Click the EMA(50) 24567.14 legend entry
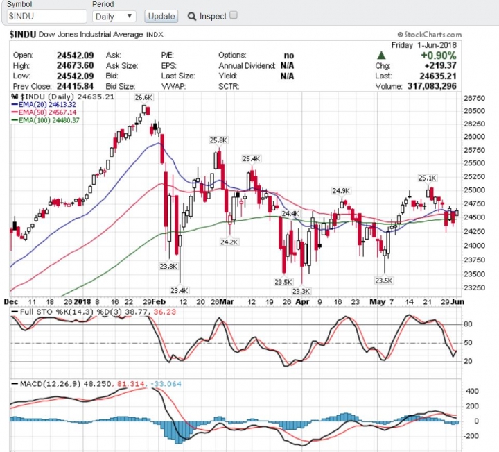This screenshot has height=452, width=499. click(44, 112)
